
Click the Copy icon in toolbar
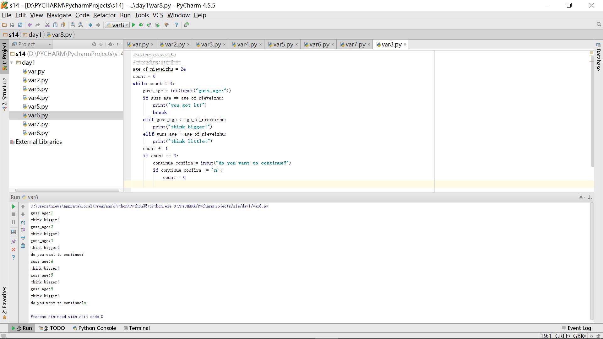[55, 25]
